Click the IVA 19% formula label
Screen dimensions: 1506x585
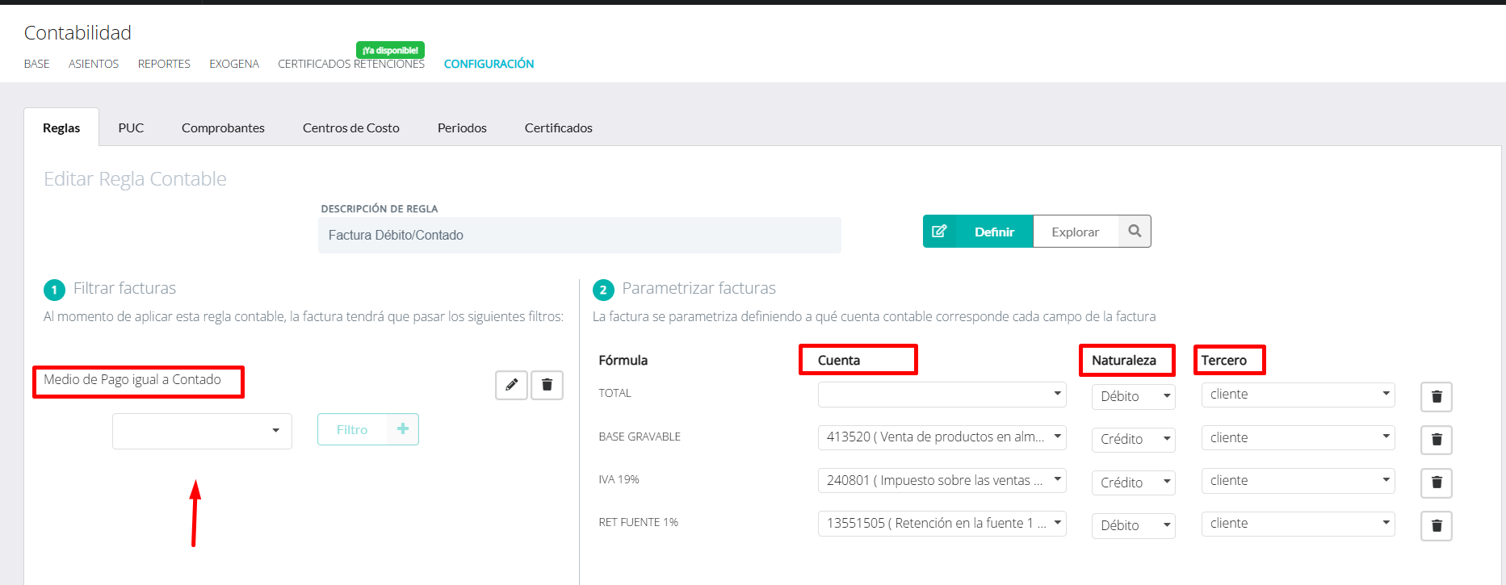pyautogui.click(x=619, y=479)
